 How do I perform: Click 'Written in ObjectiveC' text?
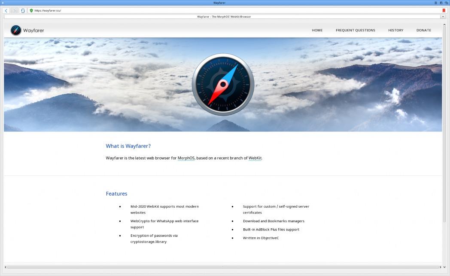(261, 238)
